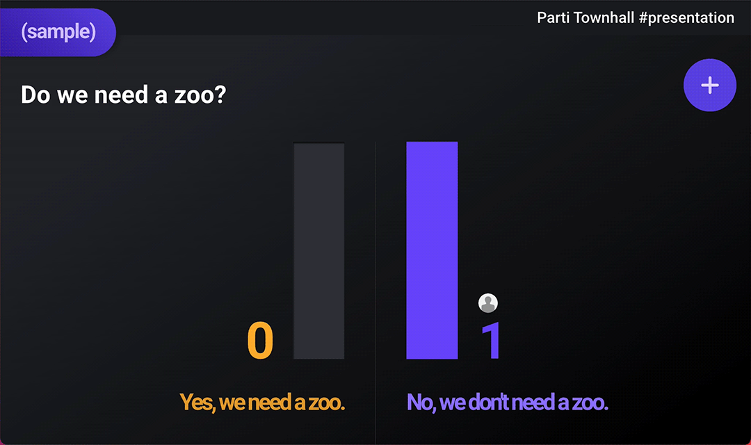
Task: Click the word 'Parti' in the header
Action: [x=554, y=17]
